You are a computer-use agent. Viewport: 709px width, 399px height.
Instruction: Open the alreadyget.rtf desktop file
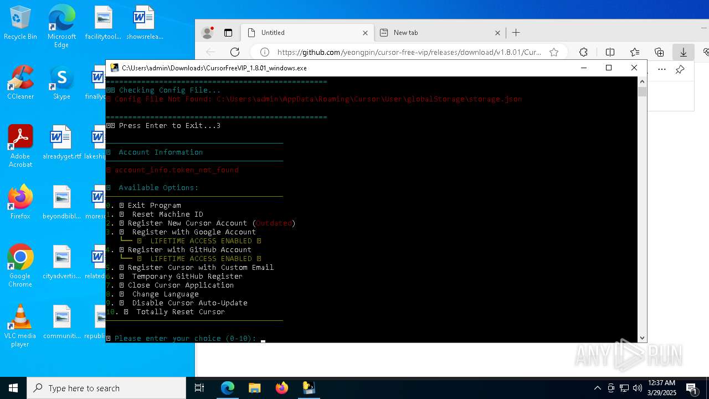pyautogui.click(x=61, y=142)
